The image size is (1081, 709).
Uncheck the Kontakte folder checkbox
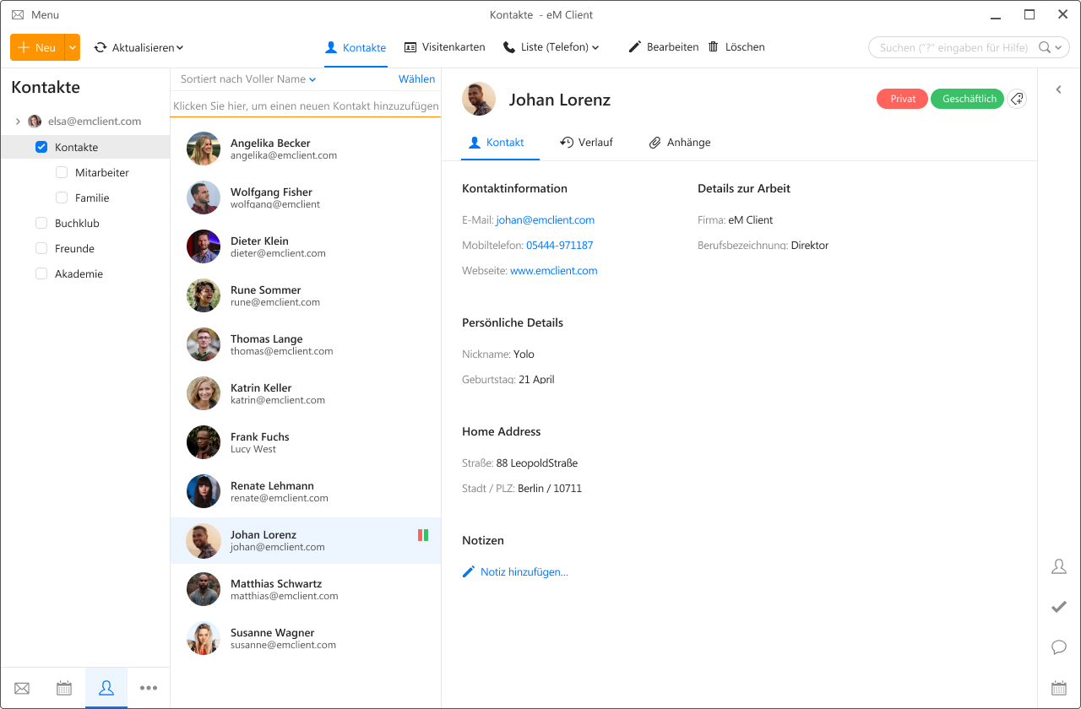point(41,147)
